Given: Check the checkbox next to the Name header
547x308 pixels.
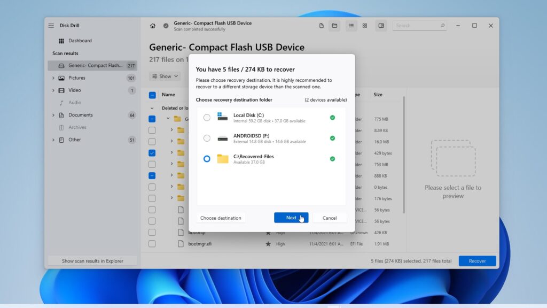Looking at the screenshot, I should [152, 95].
